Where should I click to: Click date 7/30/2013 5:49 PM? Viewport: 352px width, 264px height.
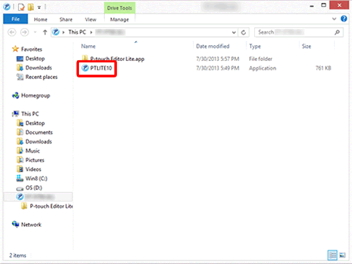coord(218,68)
